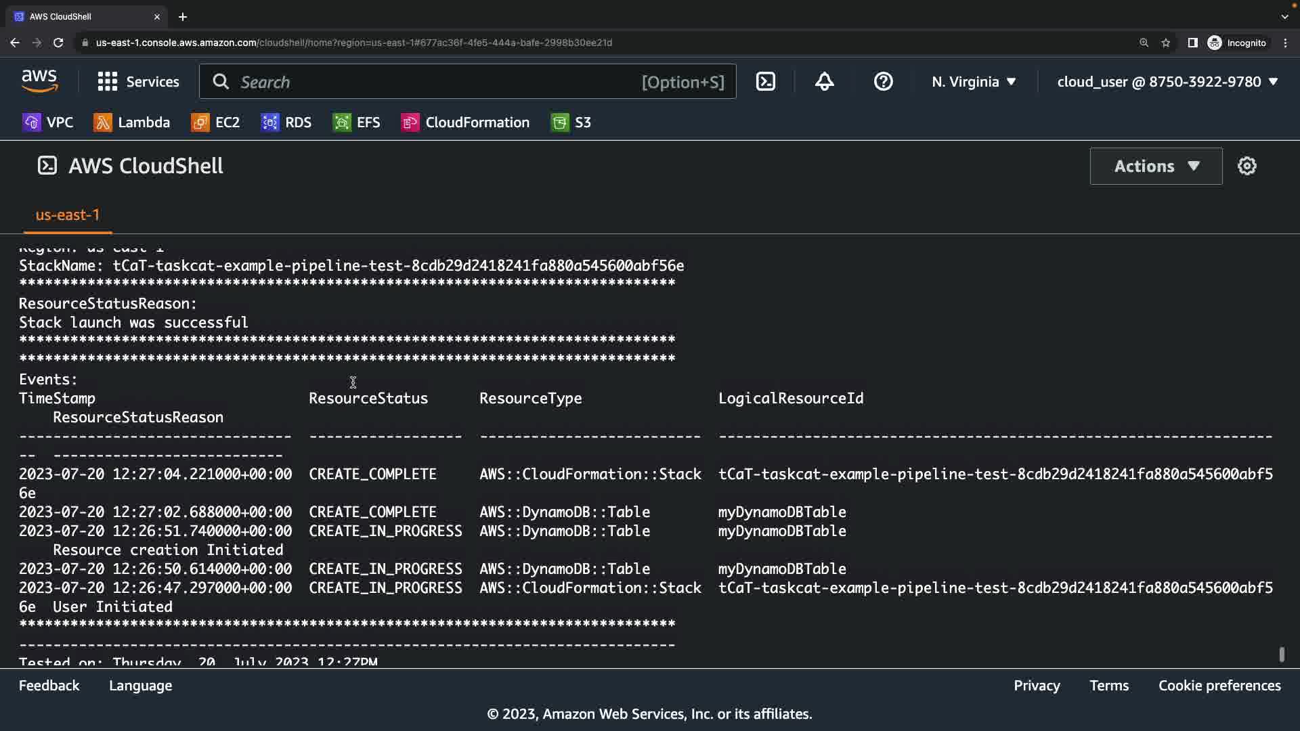Open CloudShell icon in top navigation bar
The height and width of the screenshot is (731, 1300).
coord(766,82)
